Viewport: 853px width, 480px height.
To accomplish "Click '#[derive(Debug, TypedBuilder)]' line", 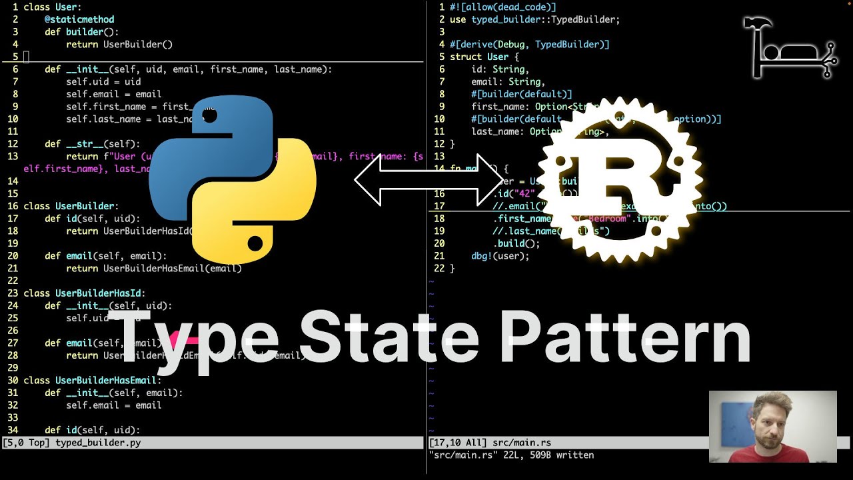I will click(530, 44).
